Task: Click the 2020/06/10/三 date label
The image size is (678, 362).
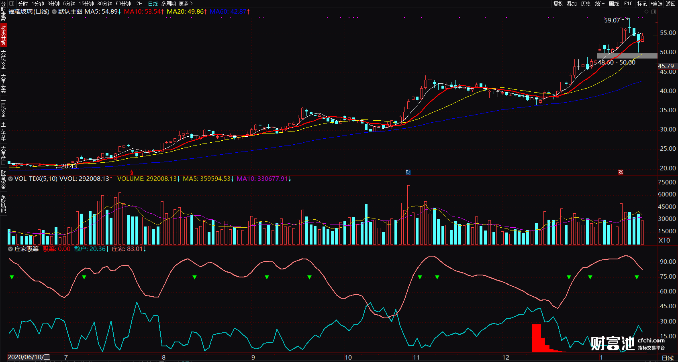Action: [29, 357]
